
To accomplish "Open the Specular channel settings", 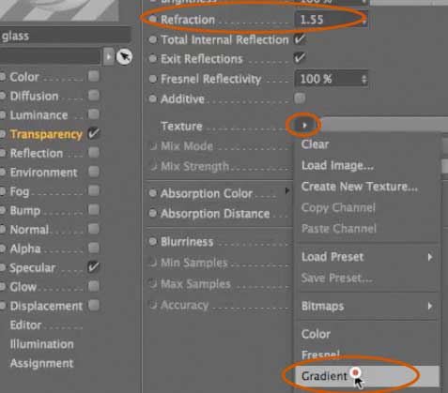I will [x=33, y=268].
